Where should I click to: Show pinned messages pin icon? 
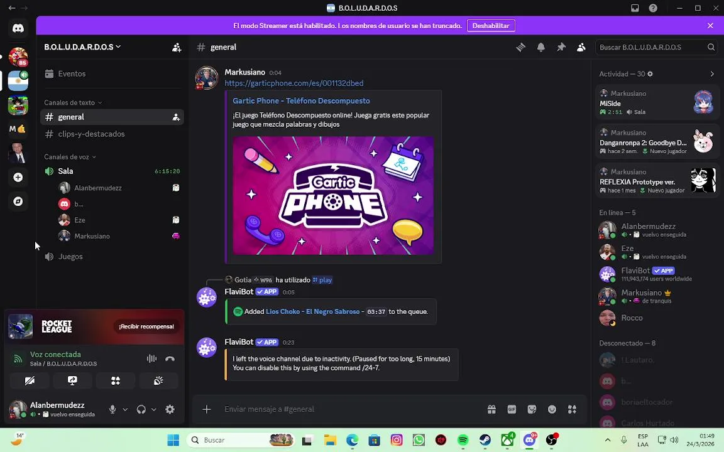tap(561, 47)
